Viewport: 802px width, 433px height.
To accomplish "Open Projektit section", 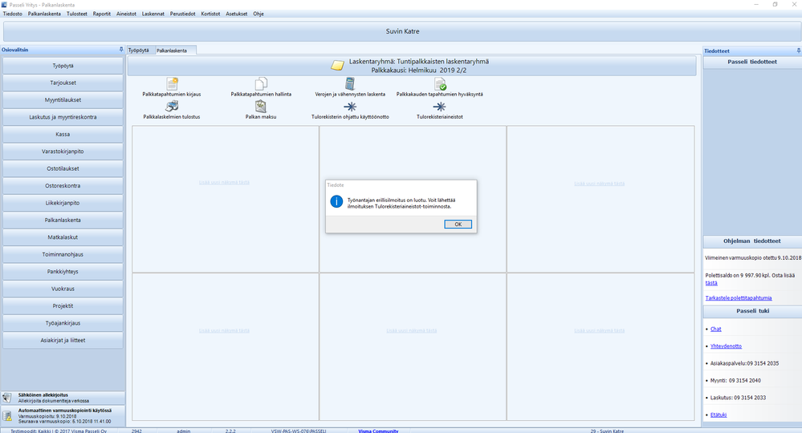I will tap(63, 306).
